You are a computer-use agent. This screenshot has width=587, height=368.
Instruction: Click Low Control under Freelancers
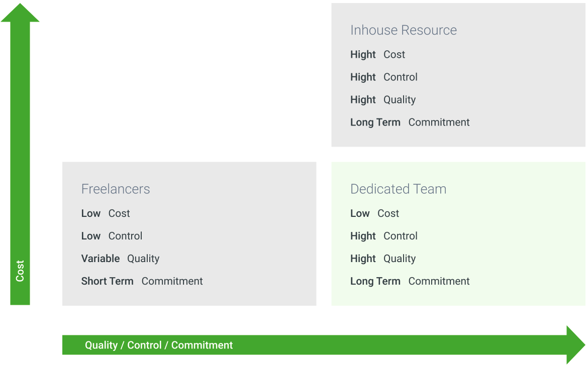112,236
